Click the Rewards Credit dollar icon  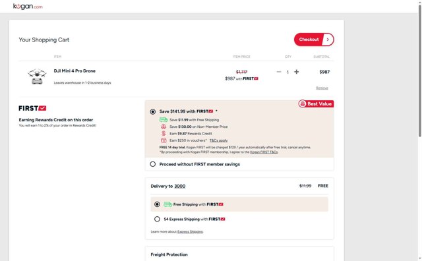tap(164, 133)
